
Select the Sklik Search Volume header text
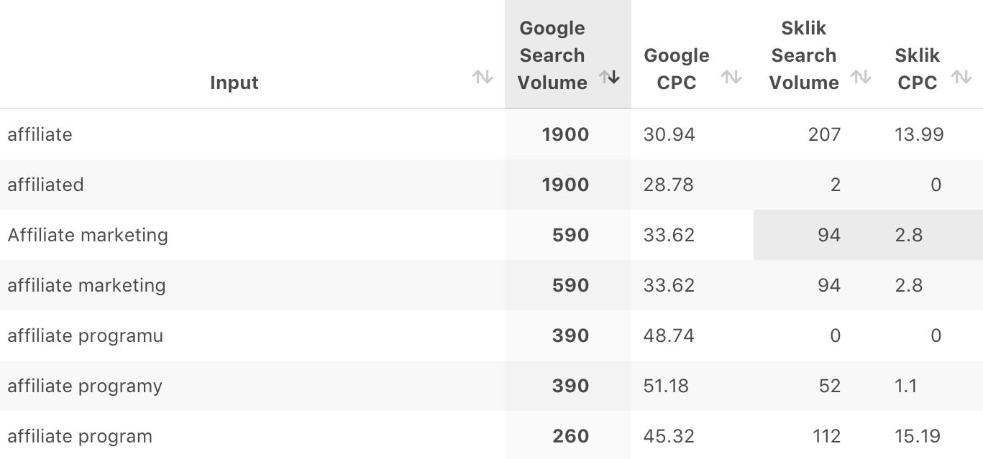point(804,55)
